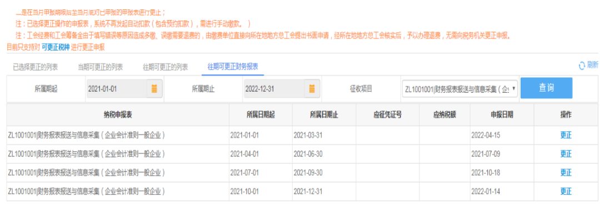Click the 所属日期止 column header

click(324, 115)
